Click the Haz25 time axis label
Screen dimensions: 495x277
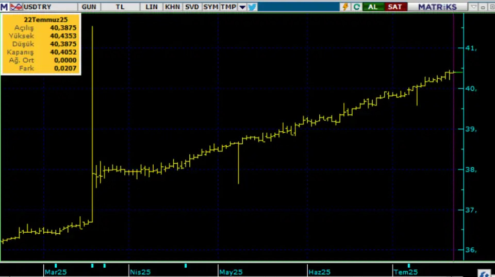coord(320,272)
